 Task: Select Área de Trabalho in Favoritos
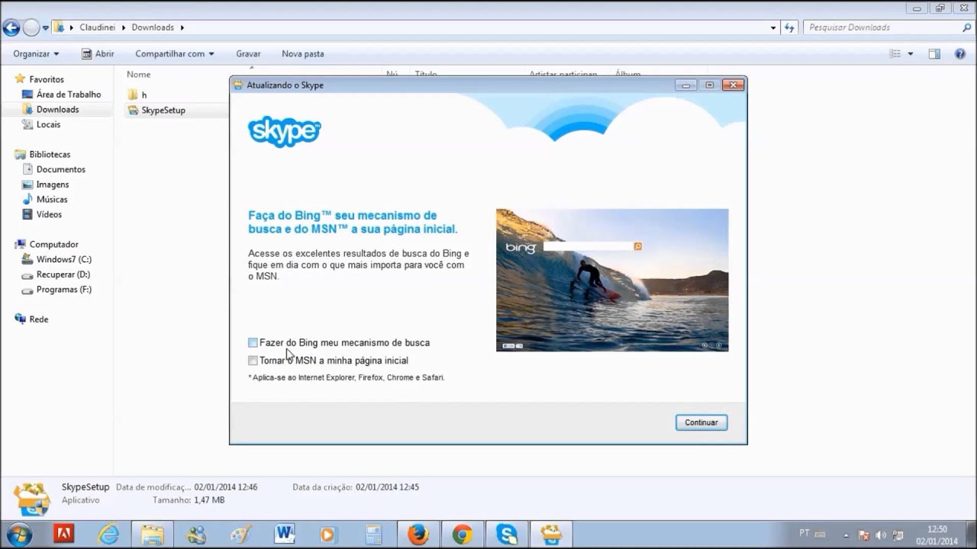[x=69, y=95]
